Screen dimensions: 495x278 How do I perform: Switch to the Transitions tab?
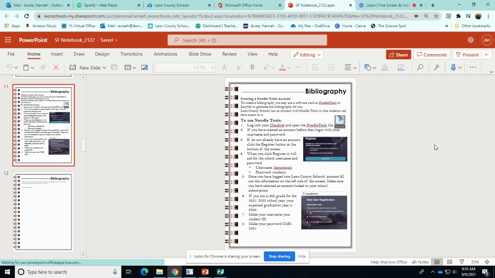[131, 54]
